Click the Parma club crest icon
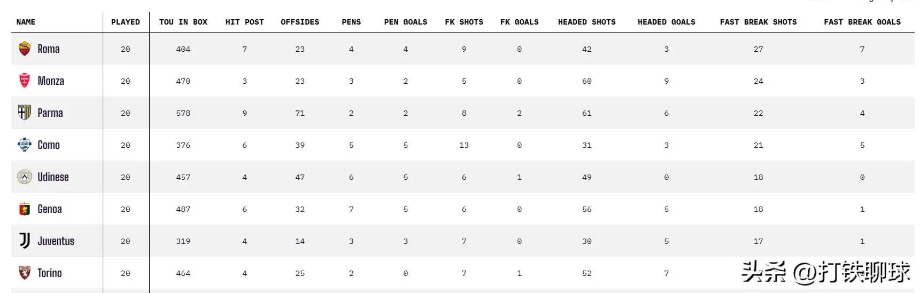Viewport: 920px width, 293px height. 25,113
